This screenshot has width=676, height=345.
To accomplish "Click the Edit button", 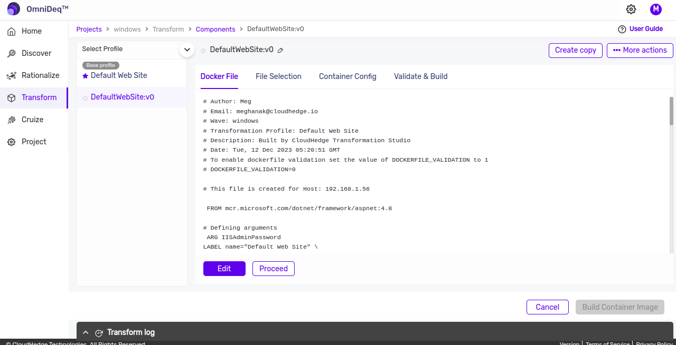I will 224,269.
